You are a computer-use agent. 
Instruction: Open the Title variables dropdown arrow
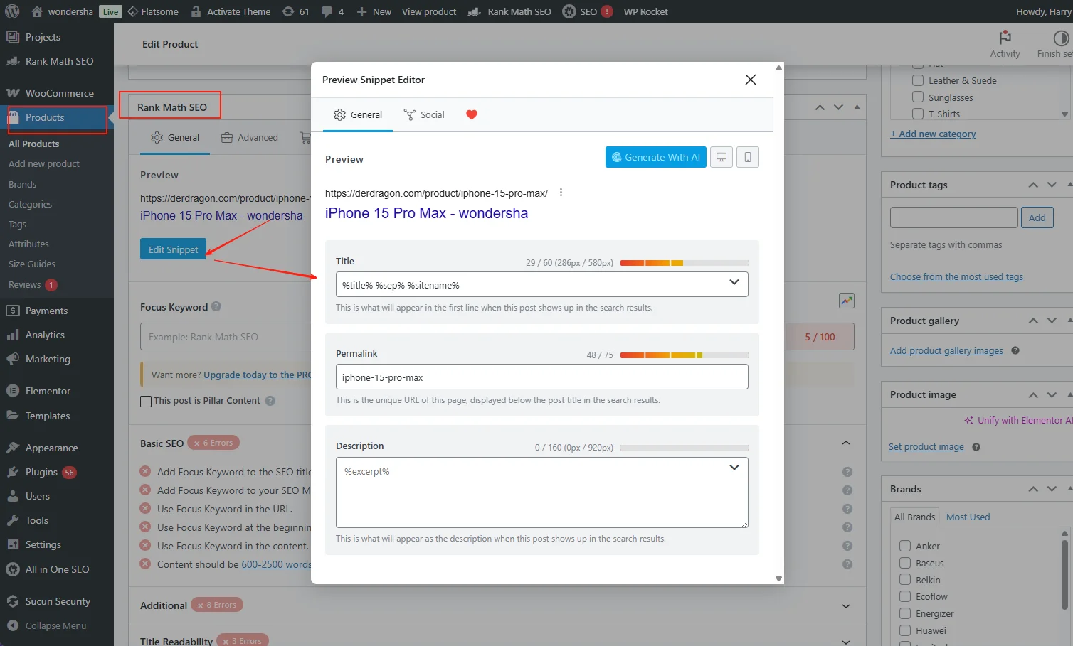click(x=734, y=283)
